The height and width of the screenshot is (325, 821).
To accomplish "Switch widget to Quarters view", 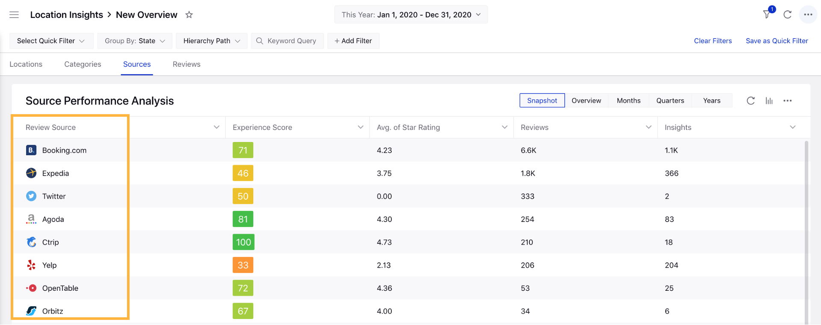I will 670,100.
